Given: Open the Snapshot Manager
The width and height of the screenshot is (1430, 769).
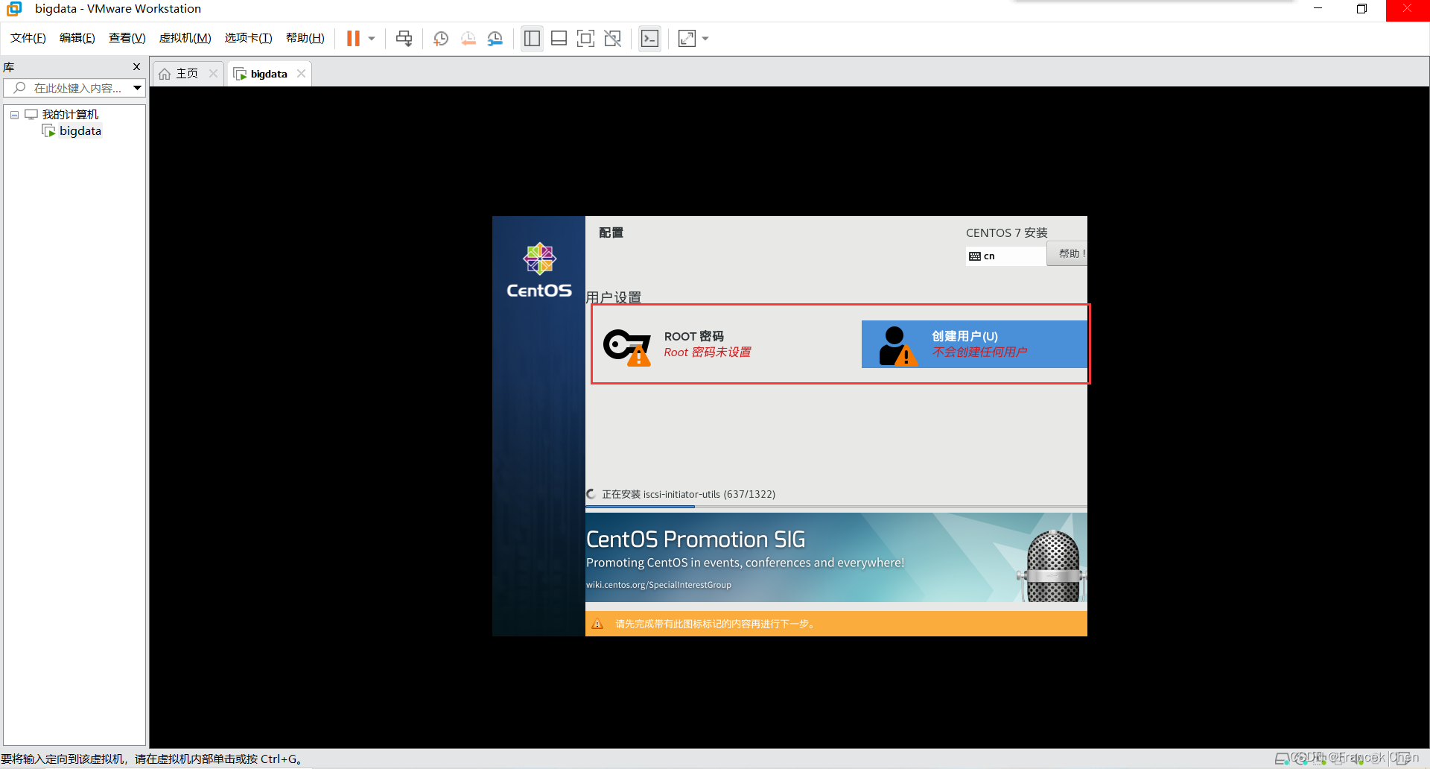Looking at the screenshot, I should tap(495, 38).
